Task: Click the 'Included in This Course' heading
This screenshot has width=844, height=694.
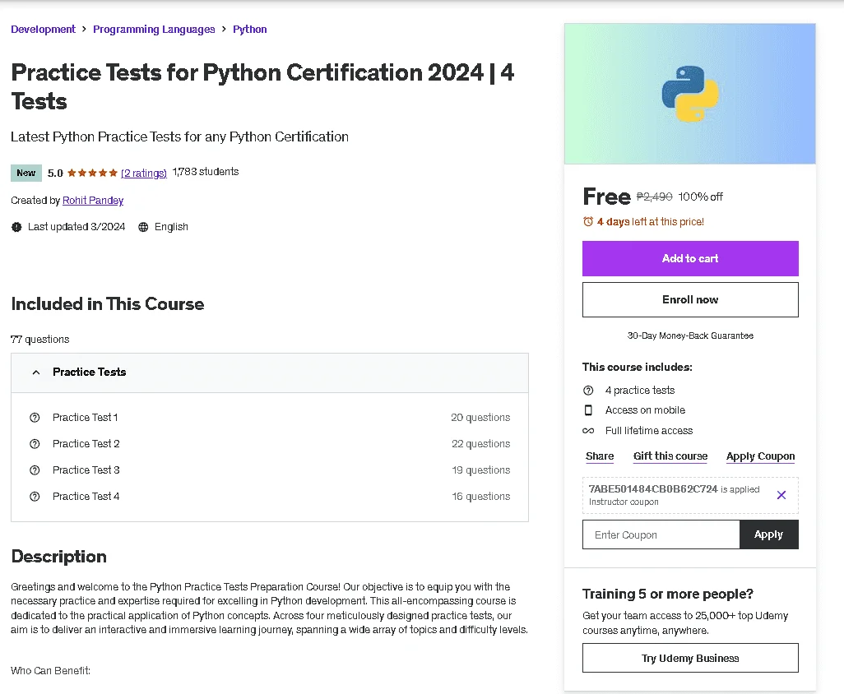Action: (x=108, y=304)
